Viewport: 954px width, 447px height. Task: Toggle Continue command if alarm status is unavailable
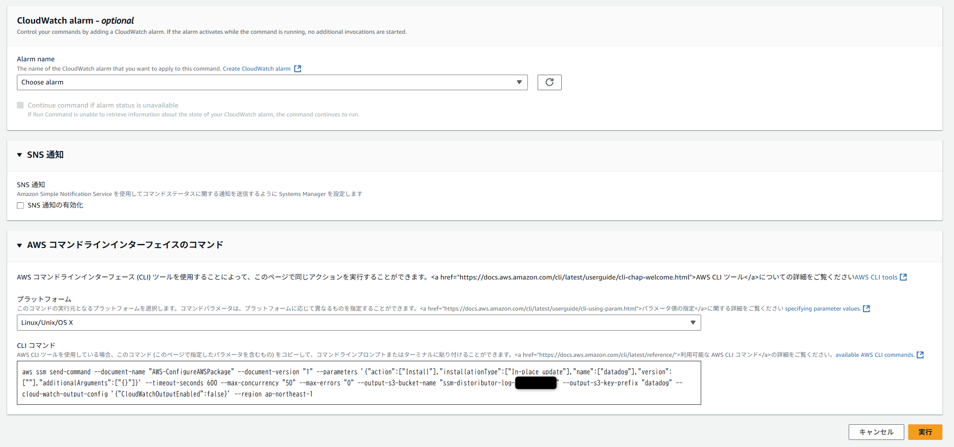[x=20, y=105]
